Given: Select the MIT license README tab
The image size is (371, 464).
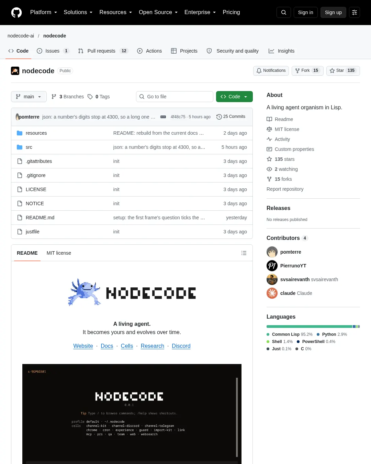Looking at the screenshot, I should point(59,253).
